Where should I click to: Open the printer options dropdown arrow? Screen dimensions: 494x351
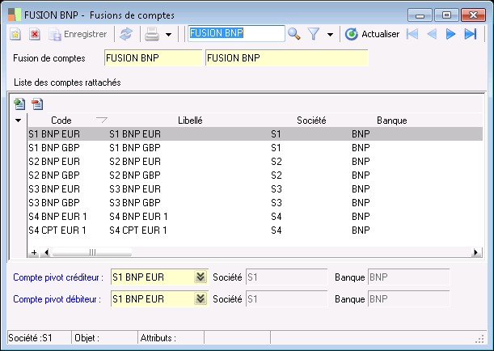point(169,34)
